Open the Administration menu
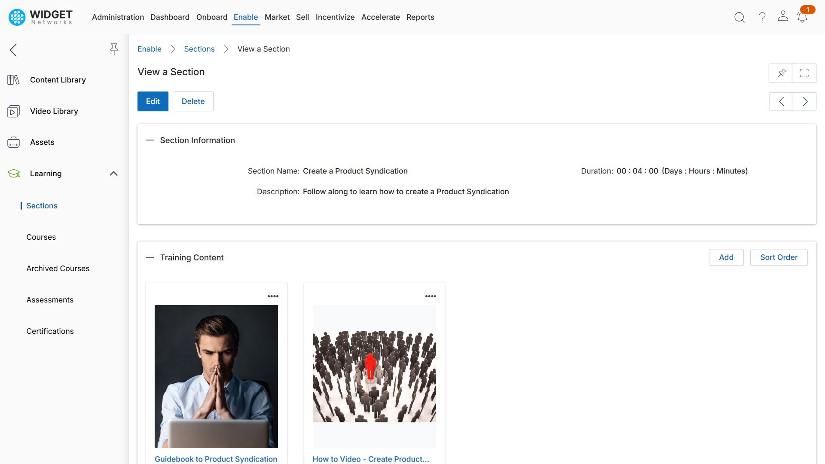The height and width of the screenshot is (464, 825). pyautogui.click(x=118, y=17)
